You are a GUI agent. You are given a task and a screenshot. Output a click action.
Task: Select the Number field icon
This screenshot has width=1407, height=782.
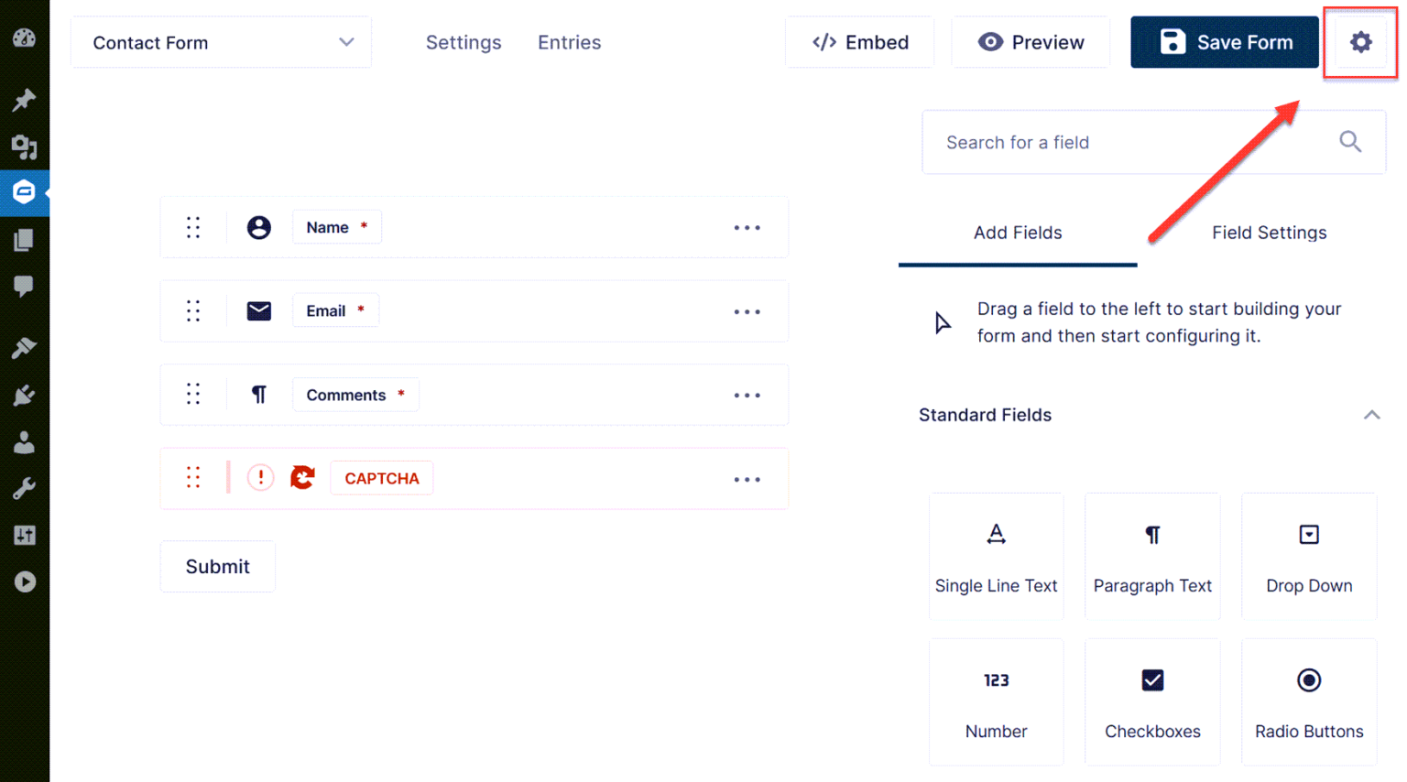(x=996, y=680)
